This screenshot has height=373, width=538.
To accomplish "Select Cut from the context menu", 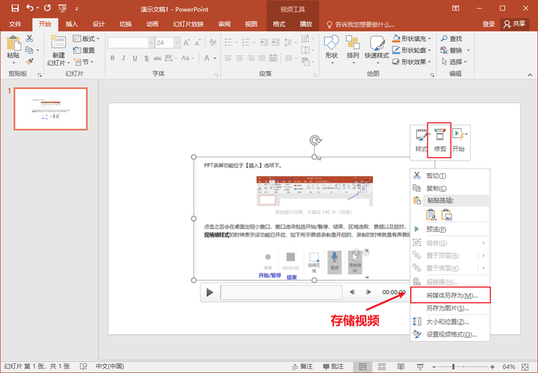I will 450,176.
